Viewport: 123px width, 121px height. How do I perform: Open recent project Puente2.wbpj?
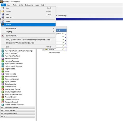[x=28, y=40]
